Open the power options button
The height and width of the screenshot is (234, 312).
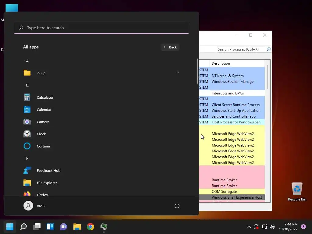point(177,206)
